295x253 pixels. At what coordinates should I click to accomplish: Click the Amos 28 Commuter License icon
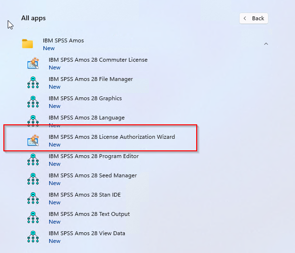pos(33,64)
